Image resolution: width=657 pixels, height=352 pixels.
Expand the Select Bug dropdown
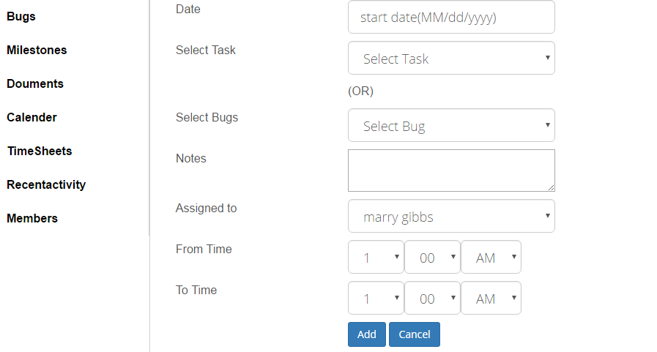click(451, 126)
